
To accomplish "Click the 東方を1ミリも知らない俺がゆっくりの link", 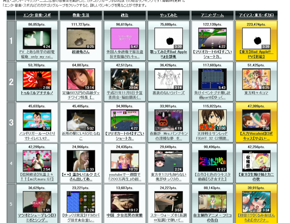I will [168, 177].
